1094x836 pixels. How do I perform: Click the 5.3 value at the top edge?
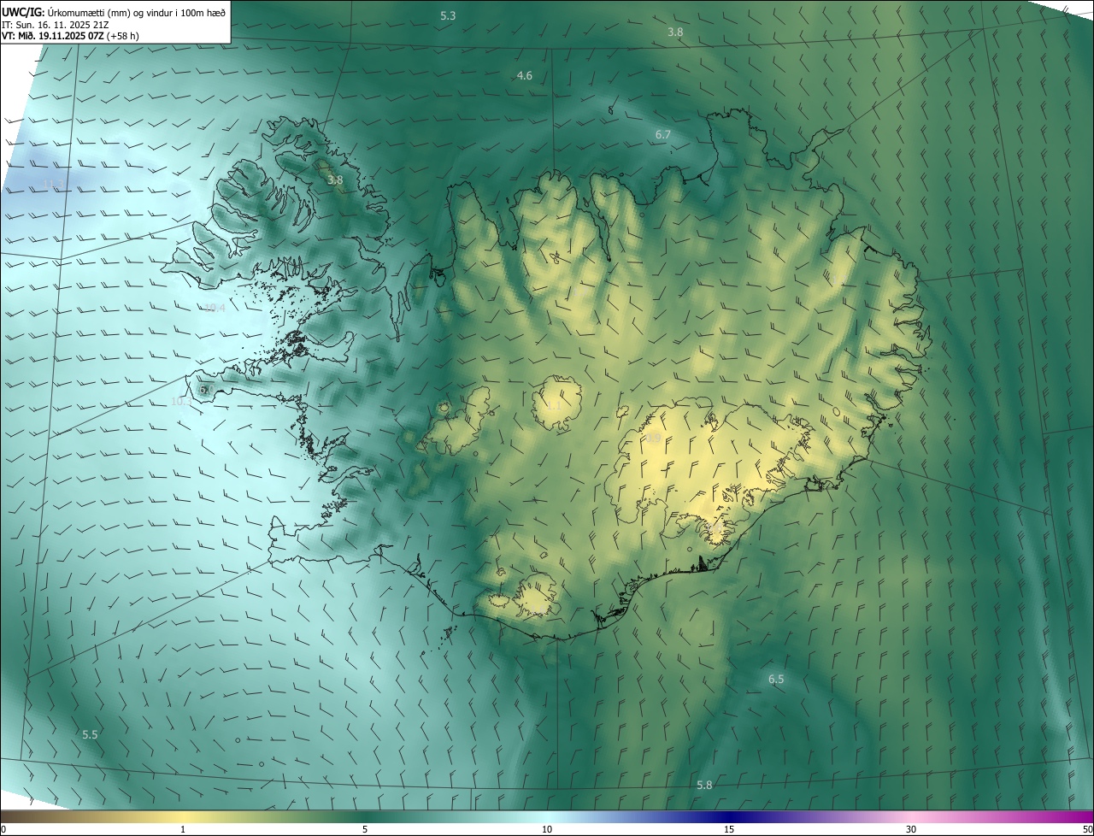[448, 16]
